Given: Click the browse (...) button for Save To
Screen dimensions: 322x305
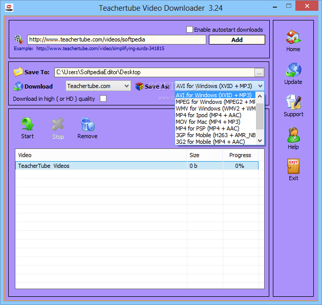Looking at the screenshot, I should (259, 73).
